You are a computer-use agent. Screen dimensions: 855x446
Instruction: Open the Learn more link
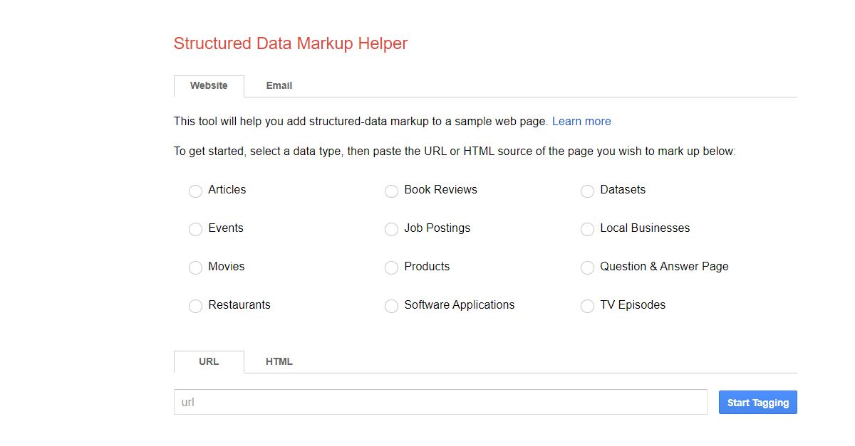pyautogui.click(x=581, y=121)
